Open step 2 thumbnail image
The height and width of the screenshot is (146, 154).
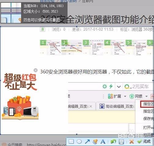click(x=72, y=47)
